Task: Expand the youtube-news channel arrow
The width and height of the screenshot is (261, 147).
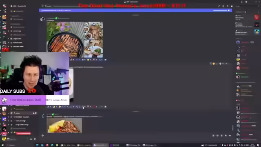Action: click(9, 47)
